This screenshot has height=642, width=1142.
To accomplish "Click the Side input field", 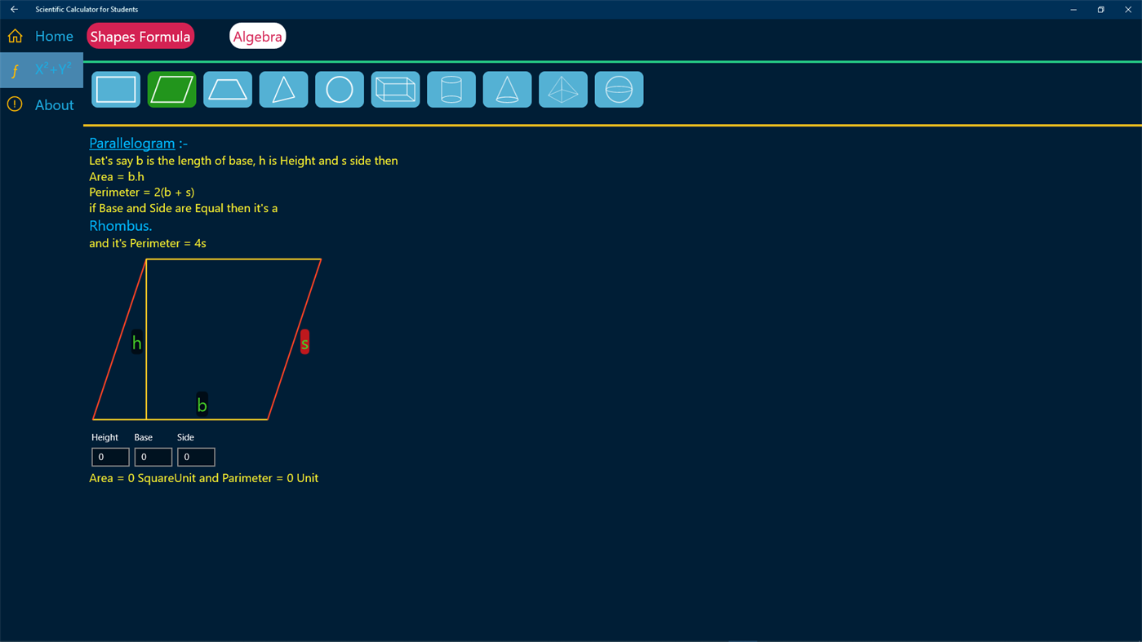I will (x=196, y=456).
